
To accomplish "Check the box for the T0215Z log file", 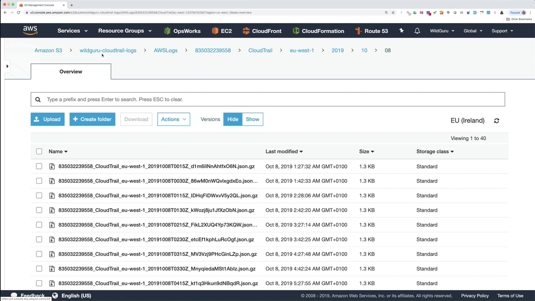I will [39, 225].
